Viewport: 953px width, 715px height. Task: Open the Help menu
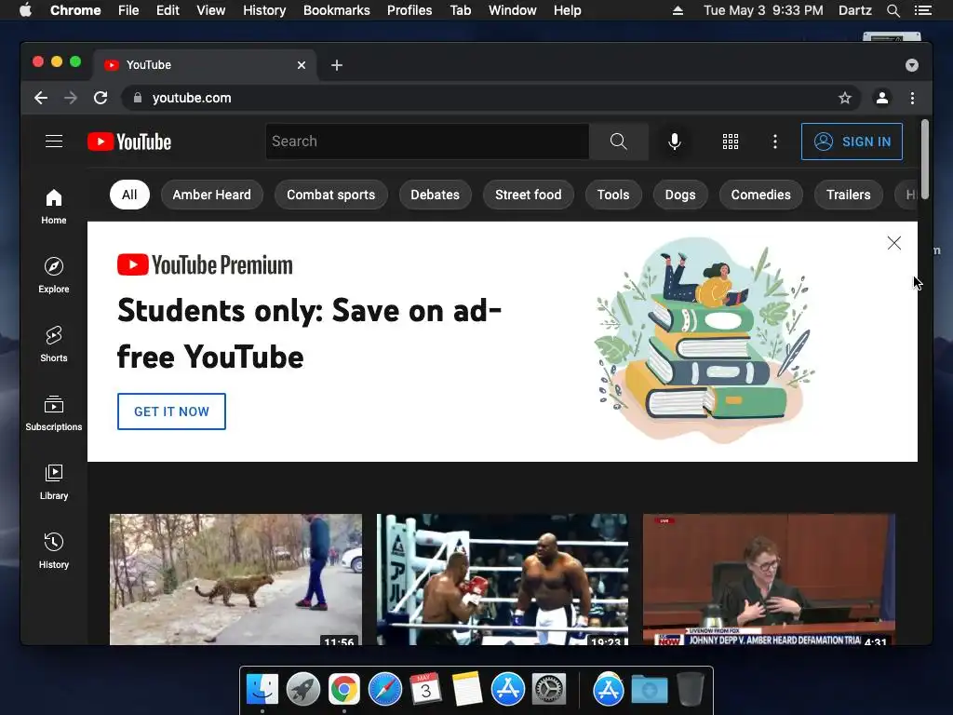[567, 10]
